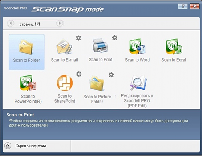Click the Scan to Print label under the printer
The height and width of the screenshot is (156, 202).
[x=101, y=59]
